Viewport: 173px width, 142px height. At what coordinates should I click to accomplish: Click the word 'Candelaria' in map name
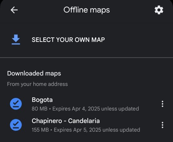point(84,121)
